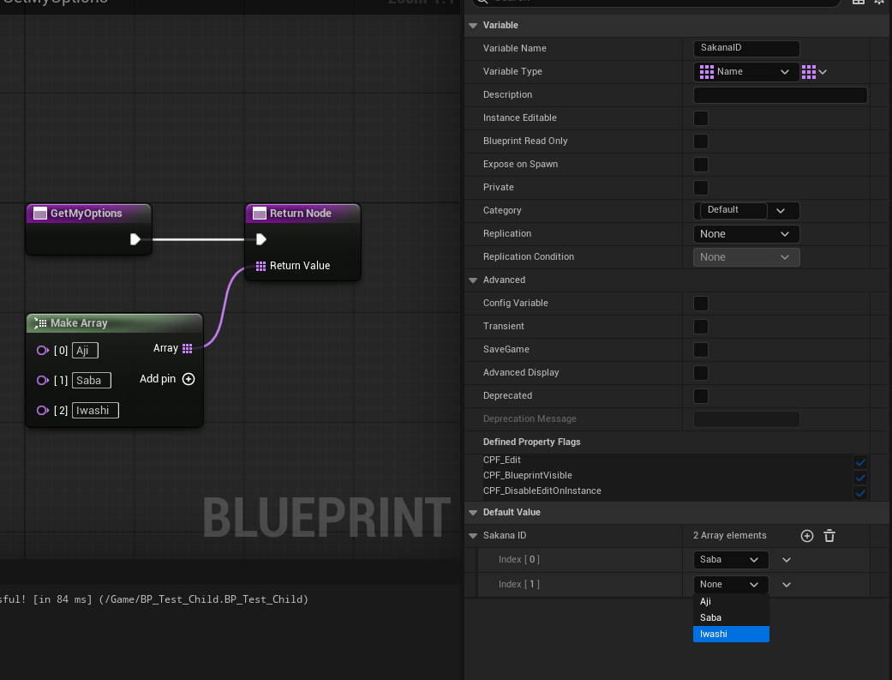
Task: Enable the Instance Editable checkbox
Action: pyautogui.click(x=701, y=118)
